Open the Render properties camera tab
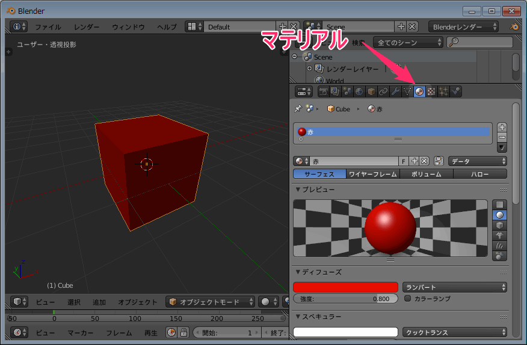Viewport: 527px width, 345px height. point(323,92)
